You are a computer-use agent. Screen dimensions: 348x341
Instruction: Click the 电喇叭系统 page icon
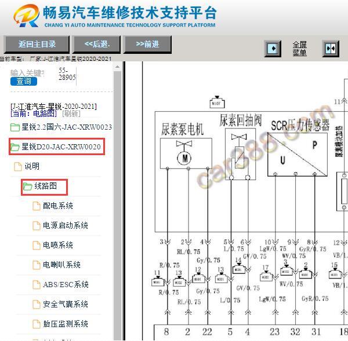pyautogui.click(x=37, y=265)
